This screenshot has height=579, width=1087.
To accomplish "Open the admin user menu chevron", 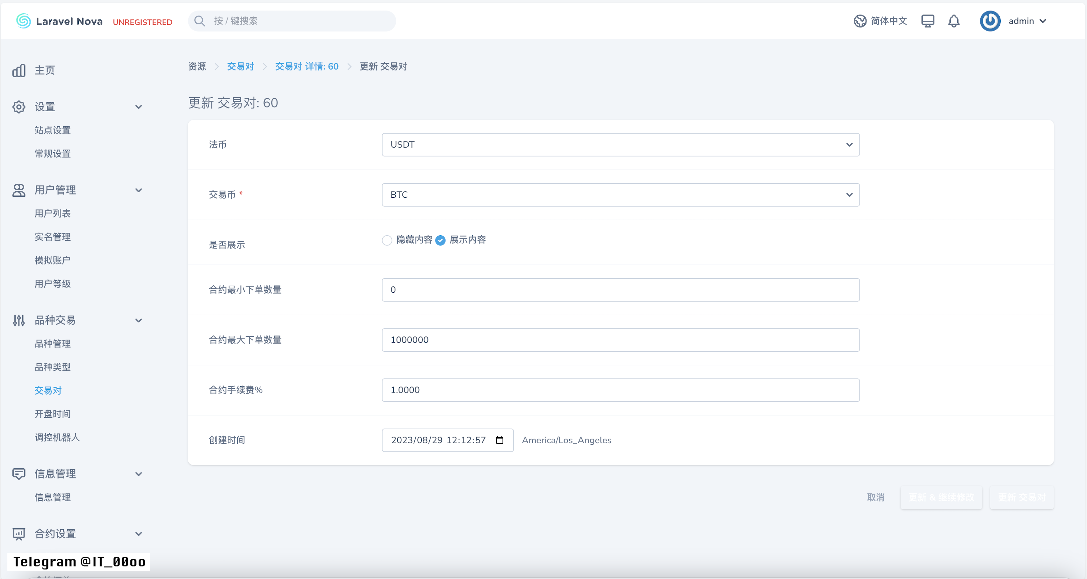I will 1043,21.
